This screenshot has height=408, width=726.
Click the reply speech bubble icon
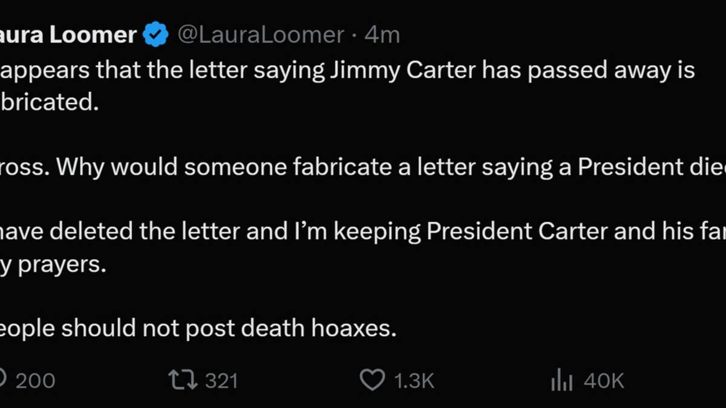click(2, 380)
